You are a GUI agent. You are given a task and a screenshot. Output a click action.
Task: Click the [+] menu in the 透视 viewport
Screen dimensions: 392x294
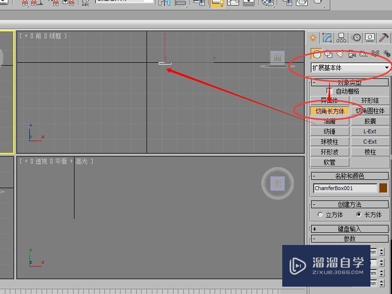(x=26, y=162)
